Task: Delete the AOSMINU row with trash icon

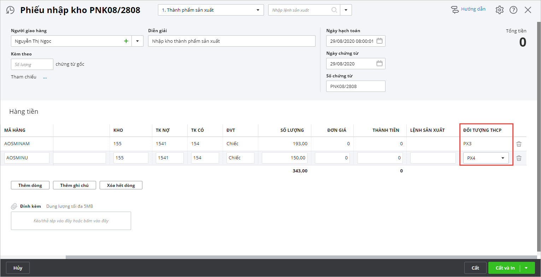Action: coord(519,158)
